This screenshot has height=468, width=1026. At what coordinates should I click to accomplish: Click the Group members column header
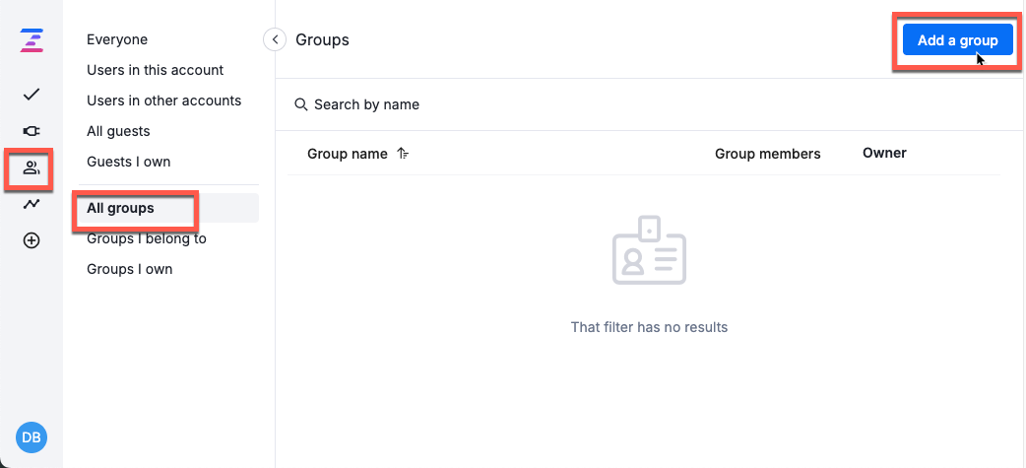point(768,154)
